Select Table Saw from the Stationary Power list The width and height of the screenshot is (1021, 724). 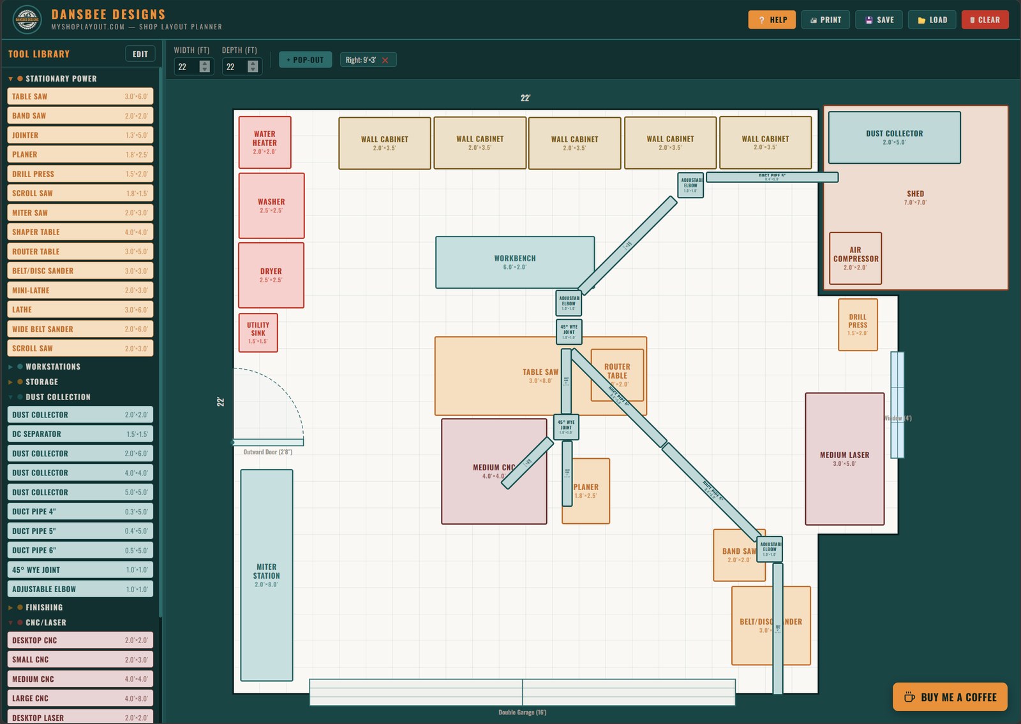pyautogui.click(x=80, y=96)
